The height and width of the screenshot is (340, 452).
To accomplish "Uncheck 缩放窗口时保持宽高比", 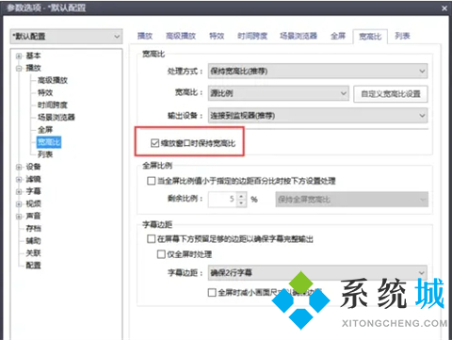I will click(x=154, y=143).
